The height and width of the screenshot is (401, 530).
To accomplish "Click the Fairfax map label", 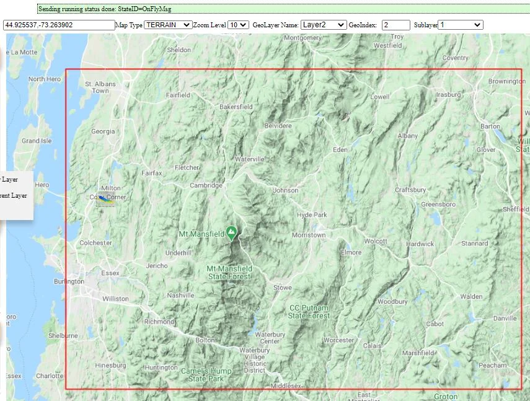I will [x=152, y=173].
